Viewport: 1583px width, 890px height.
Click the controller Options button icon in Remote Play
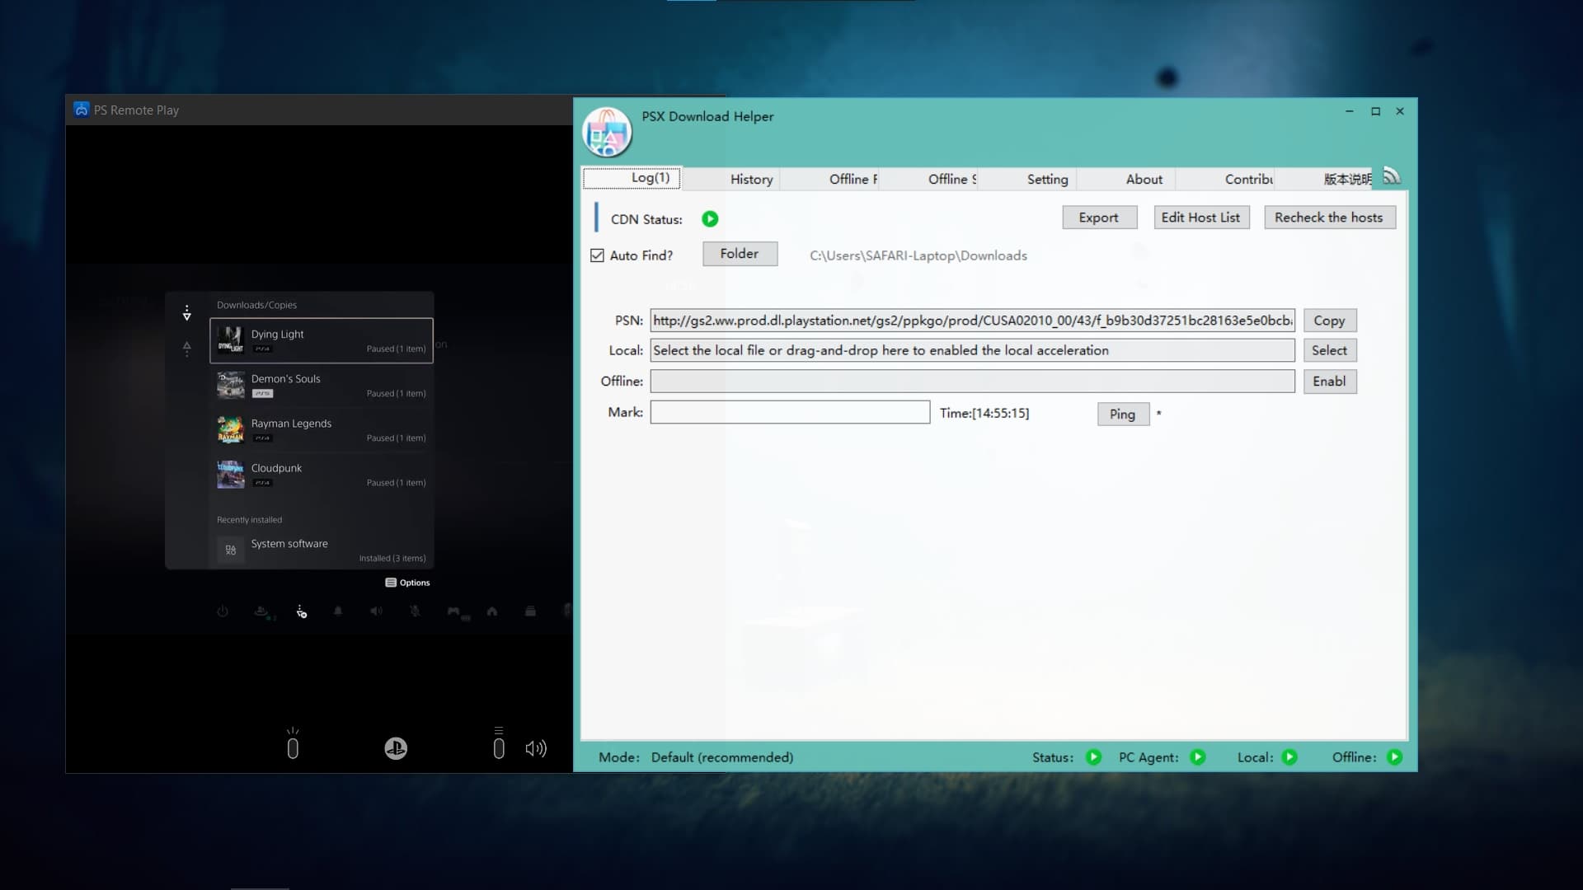click(x=499, y=743)
